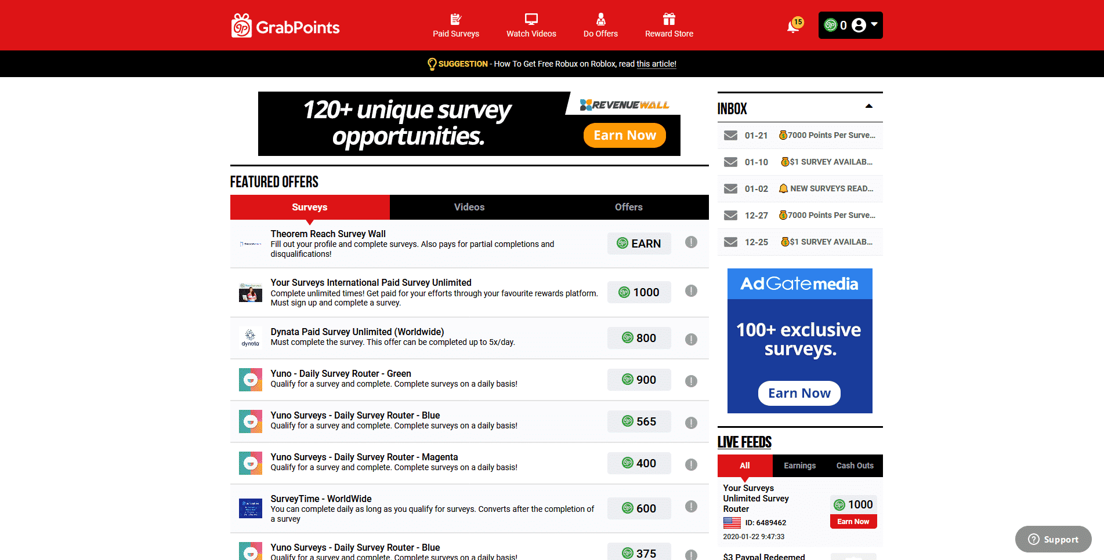Open the SurveyTime WorldWide thumbnail

pyautogui.click(x=251, y=508)
